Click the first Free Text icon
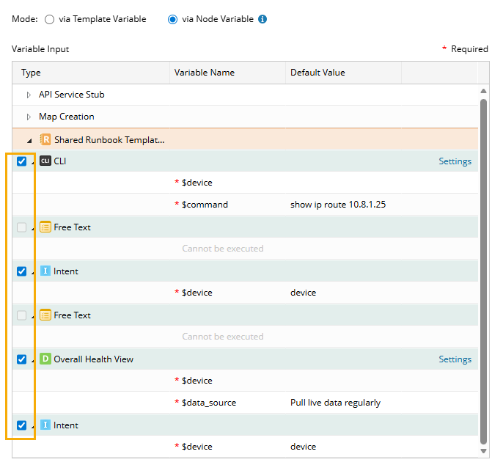492x465 pixels. 45,227
